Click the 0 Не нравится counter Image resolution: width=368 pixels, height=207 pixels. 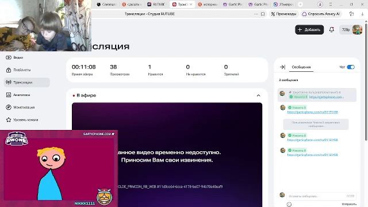point(188,67)
